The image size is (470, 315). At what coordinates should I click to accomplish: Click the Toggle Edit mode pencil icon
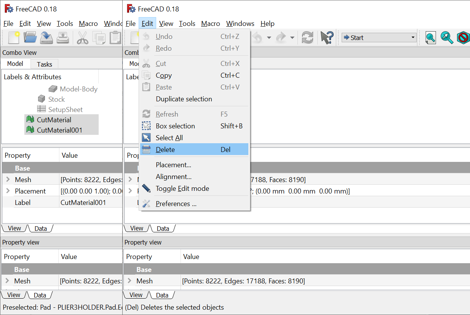(x=146, y=188)
